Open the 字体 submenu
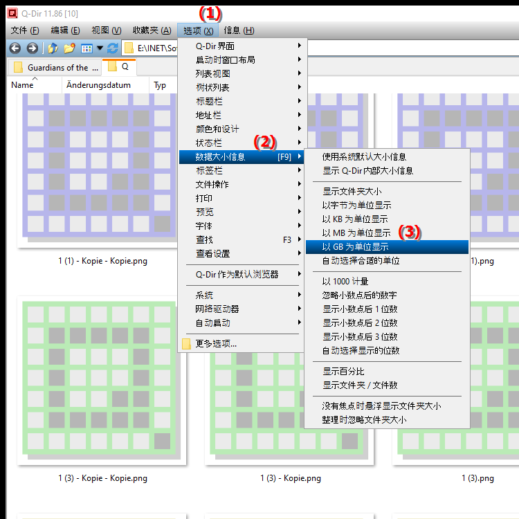This screenshot has height=519, width=519. pos(243,226)
